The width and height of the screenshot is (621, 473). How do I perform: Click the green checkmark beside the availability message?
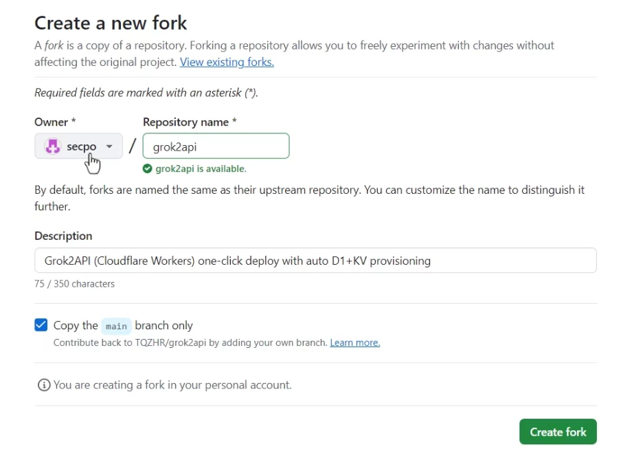(x=147, y=168)
